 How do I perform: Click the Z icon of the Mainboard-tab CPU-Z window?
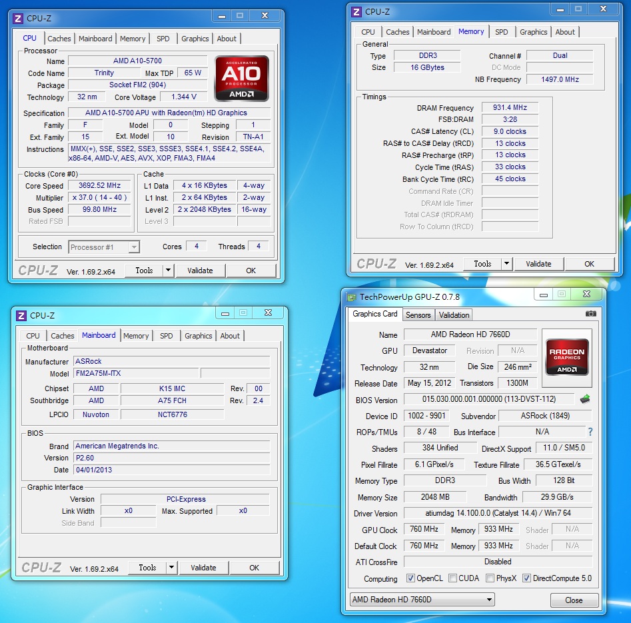tap(21, 316)
